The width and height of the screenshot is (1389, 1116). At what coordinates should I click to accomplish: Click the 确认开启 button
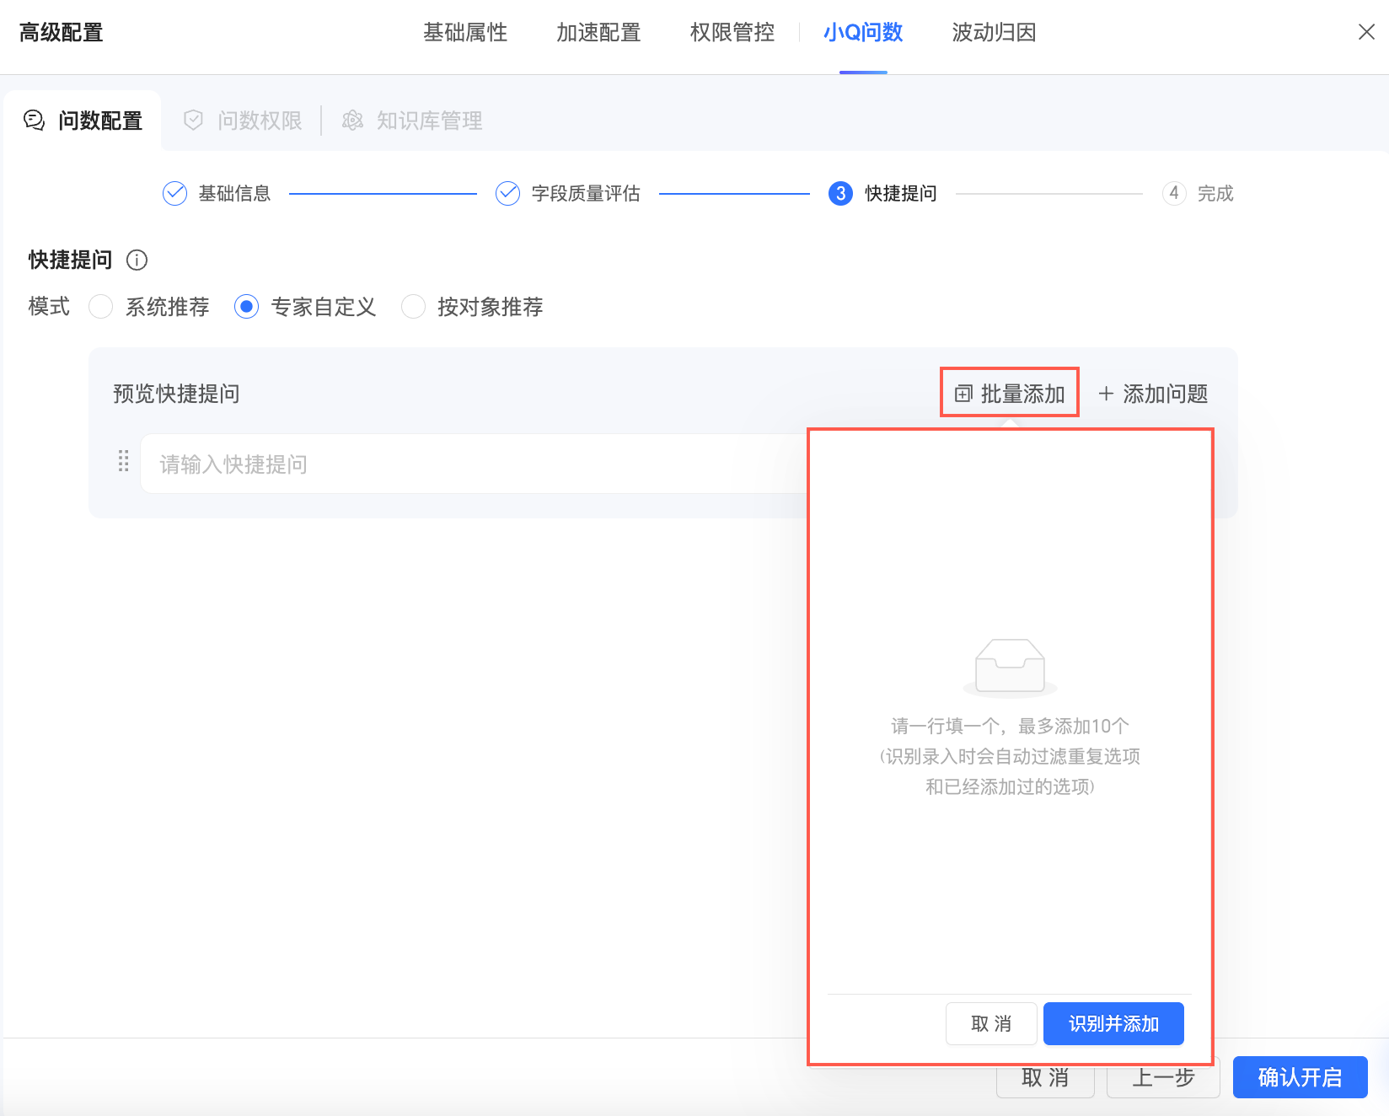(x=1300, y=1077)
